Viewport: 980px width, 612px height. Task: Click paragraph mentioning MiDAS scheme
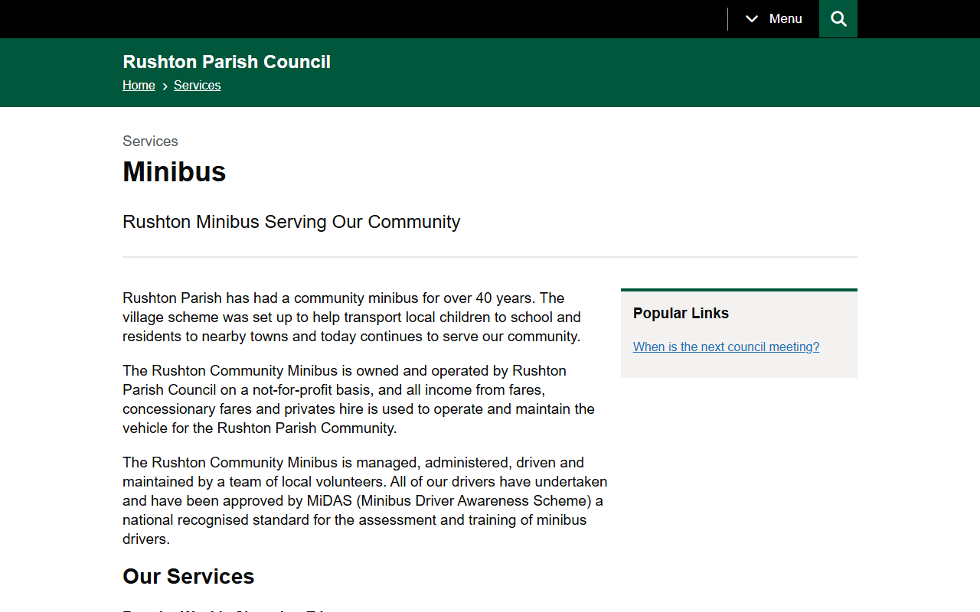[365, 500]
